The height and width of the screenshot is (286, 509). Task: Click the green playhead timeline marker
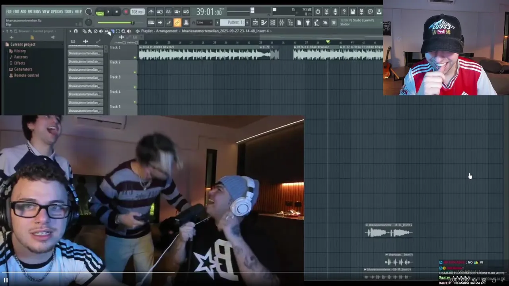pos(328,41)
